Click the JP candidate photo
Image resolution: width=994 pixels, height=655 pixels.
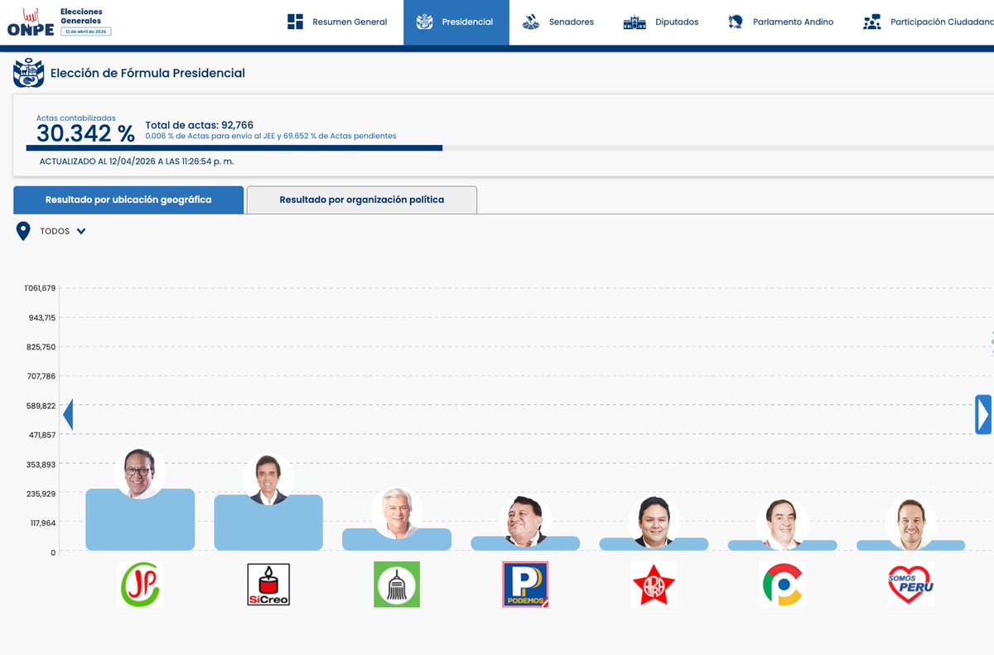pos(140,473)
